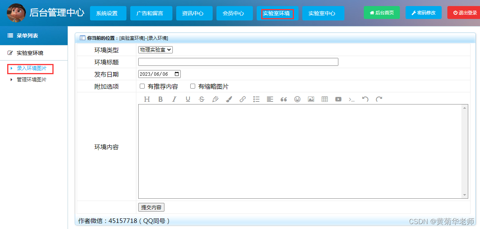
Task: Click the 实验室环境 sidebar section header
Action: pos(34,53)
